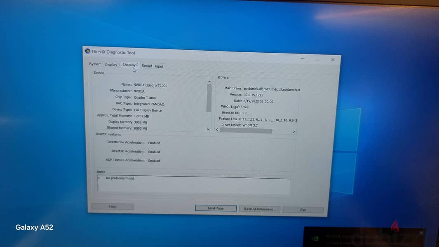This screenshot has height=247, width=439.
Task: Click Driver Model value WDDM 2.7
Action: (250, 125)
